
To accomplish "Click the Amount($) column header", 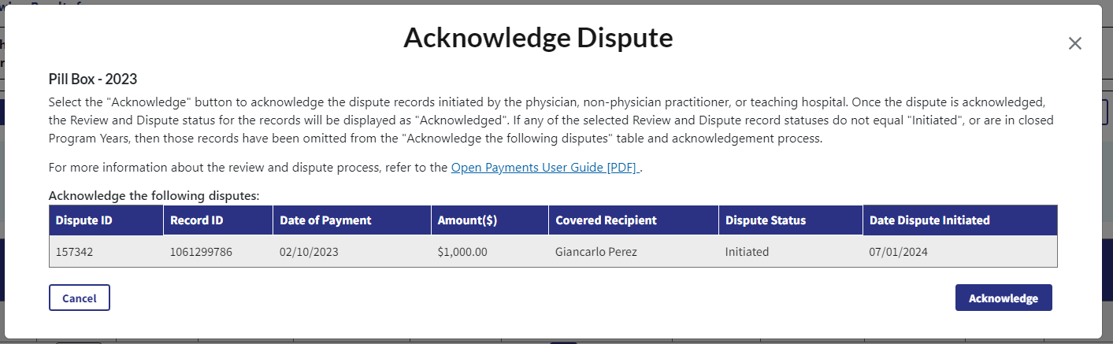I will [467, 220].
